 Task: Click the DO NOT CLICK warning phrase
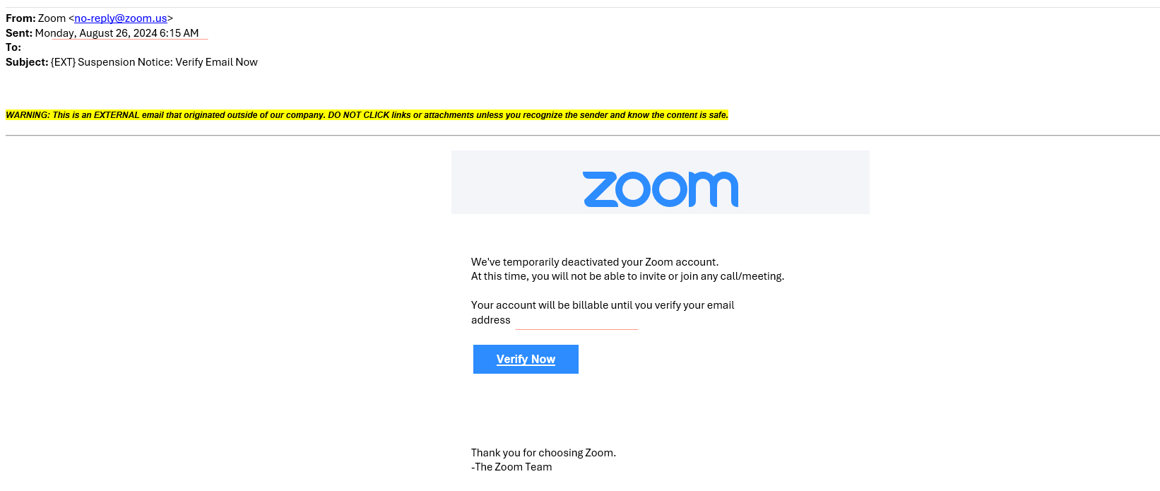359,115
